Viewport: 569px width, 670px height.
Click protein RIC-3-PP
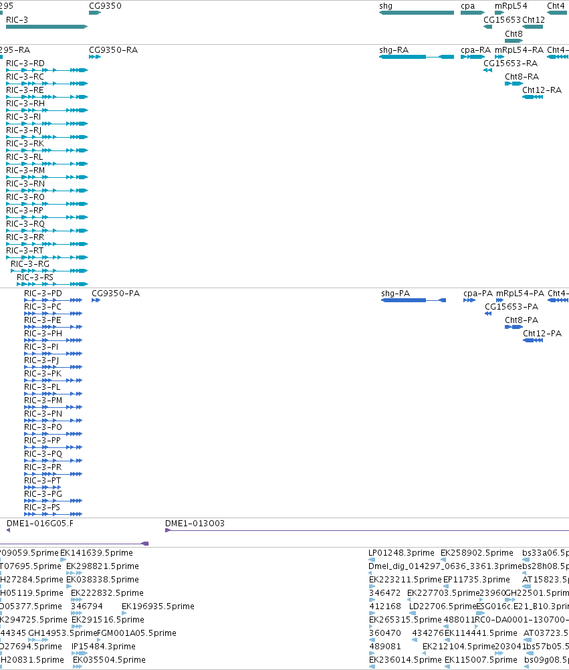(53, 447)
